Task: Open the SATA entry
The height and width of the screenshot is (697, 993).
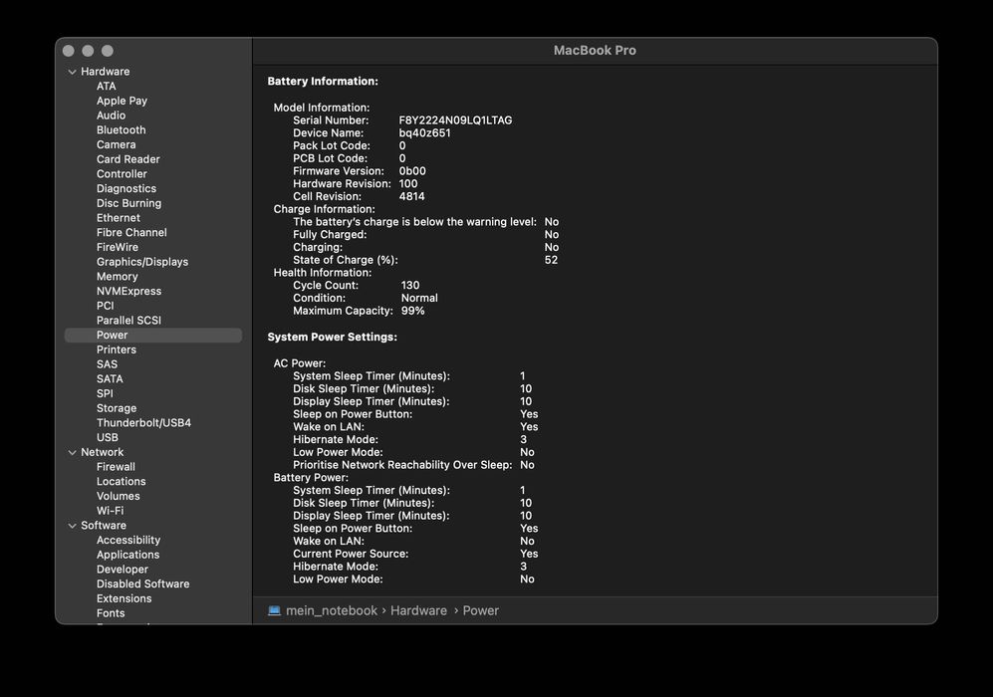Action: point(110,378)
